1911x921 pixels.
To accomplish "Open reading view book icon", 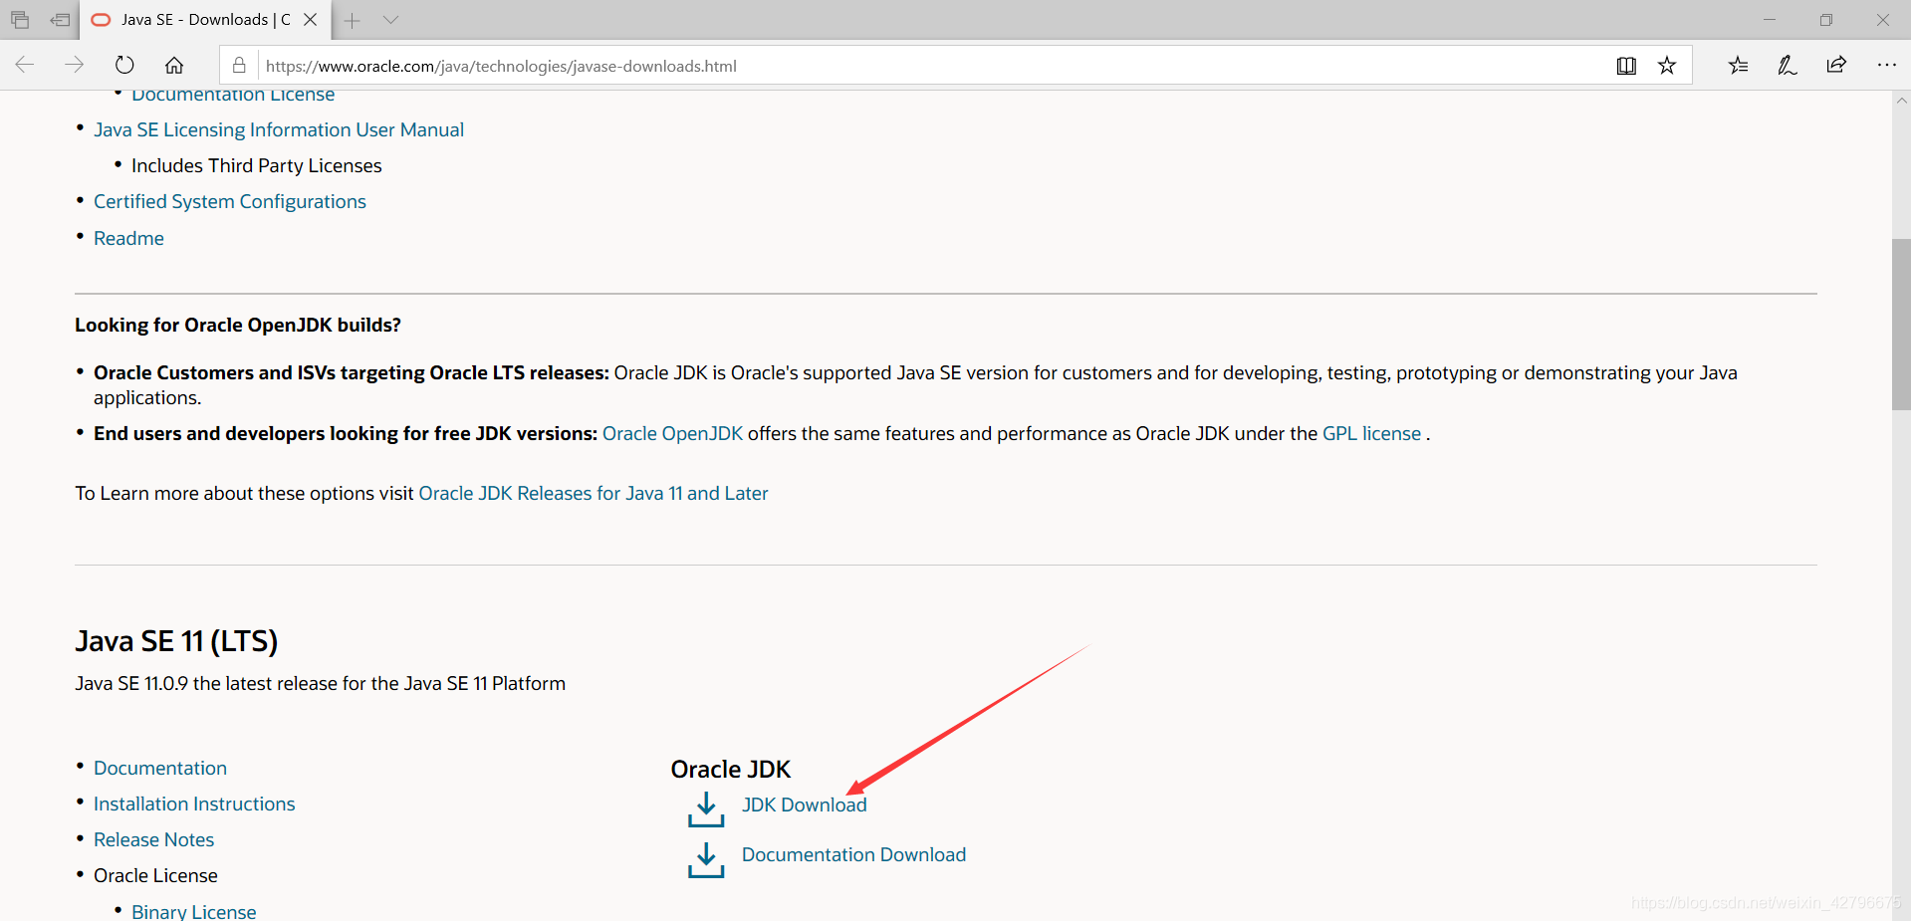I will tap(1626, 66).
